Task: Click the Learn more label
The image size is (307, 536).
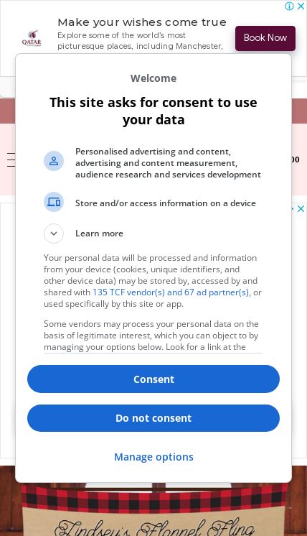Action: [99, 234]
